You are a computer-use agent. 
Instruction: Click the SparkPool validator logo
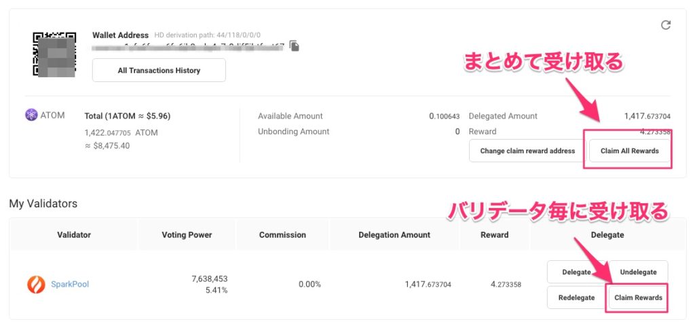click(36, 284)
